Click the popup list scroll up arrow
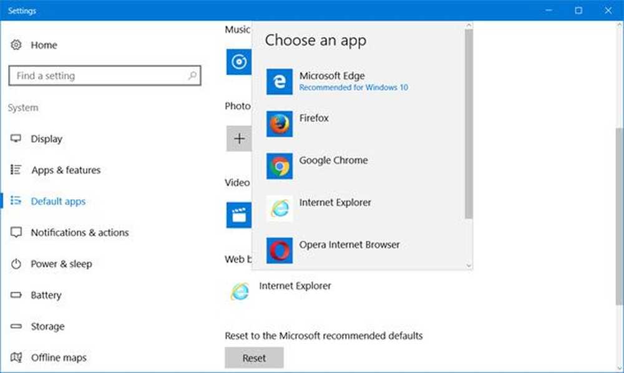Image resolution: width=624 pixels, height=373 pixels. coord(469,26)
